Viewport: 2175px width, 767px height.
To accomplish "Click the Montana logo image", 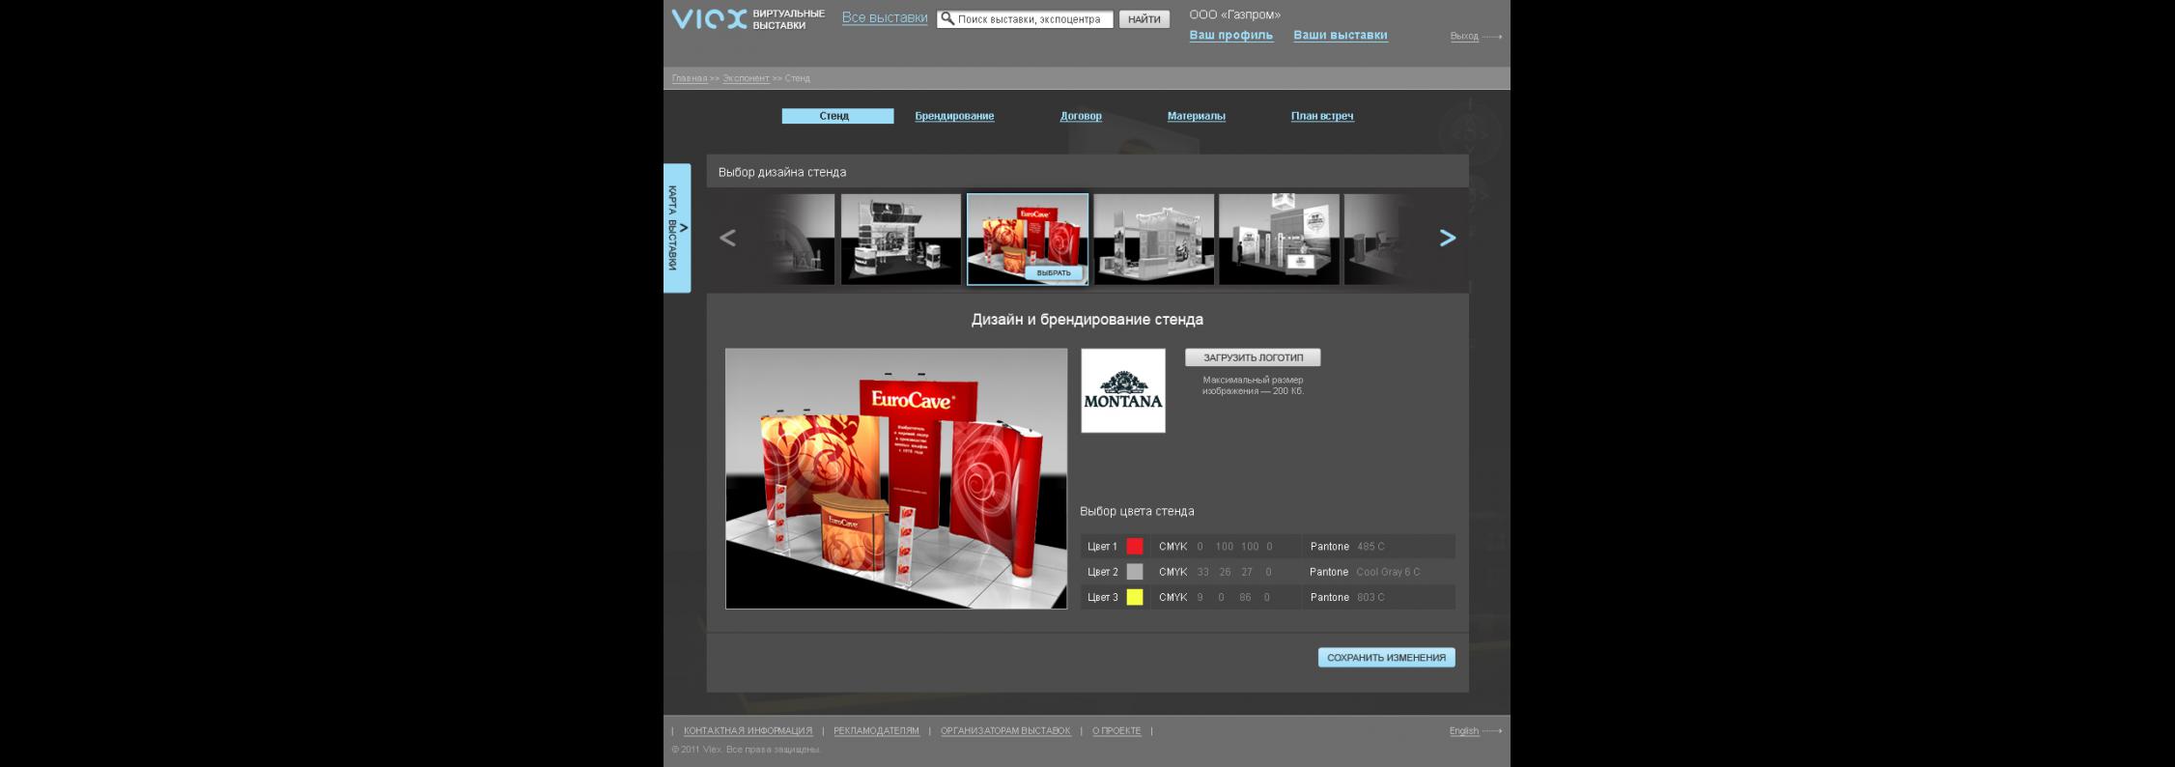I will click(x=1123, y=390).
